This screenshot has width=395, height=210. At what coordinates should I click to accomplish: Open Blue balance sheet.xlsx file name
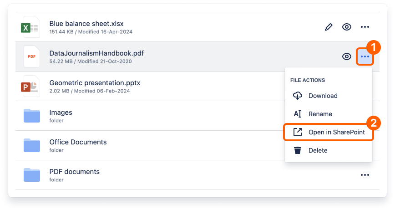pos(86,24)
